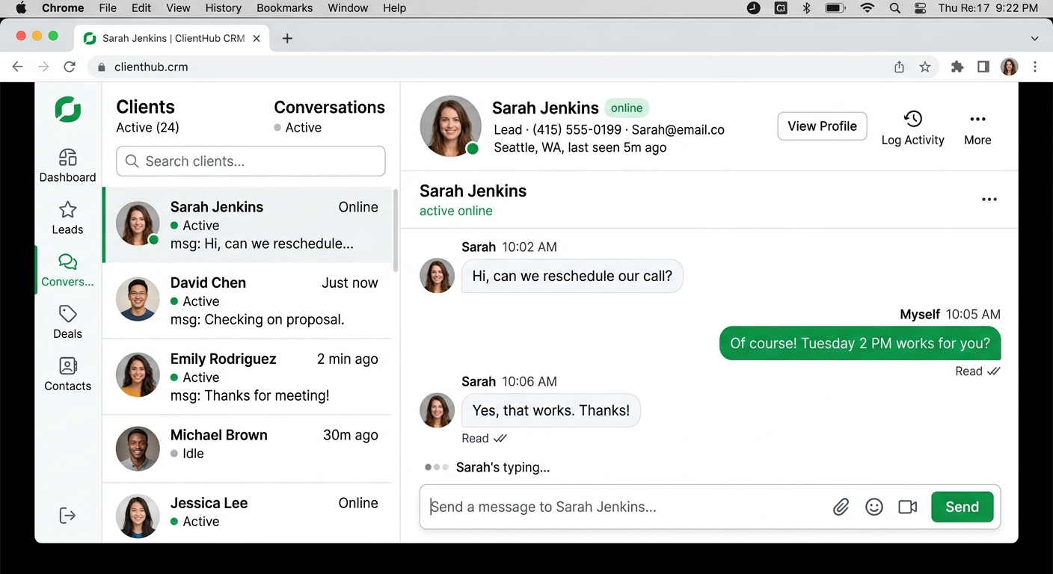Screen dimensions: 1053x574
Task: Start a video call from composer
Action: [x=908, y=507]
